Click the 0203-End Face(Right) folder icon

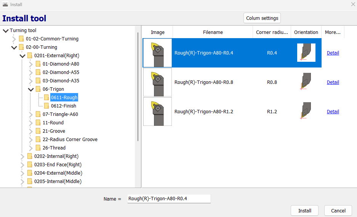(x=30, y=165)
